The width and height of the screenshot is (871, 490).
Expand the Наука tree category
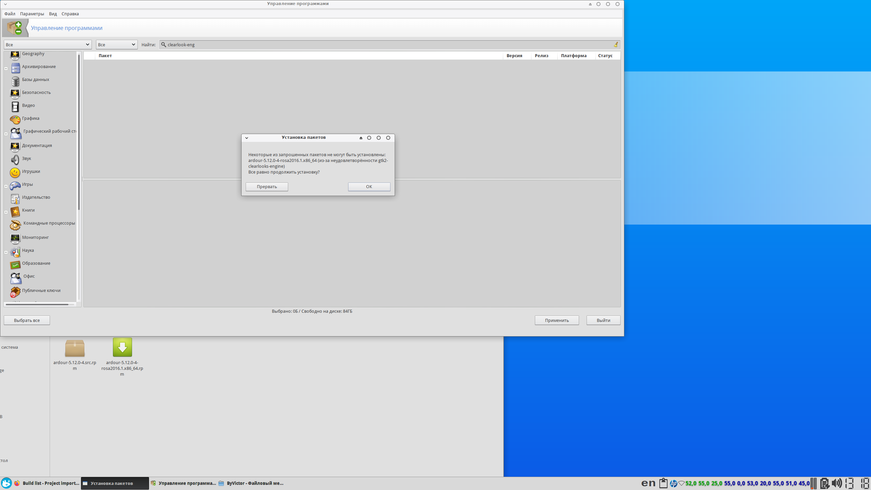6,252
